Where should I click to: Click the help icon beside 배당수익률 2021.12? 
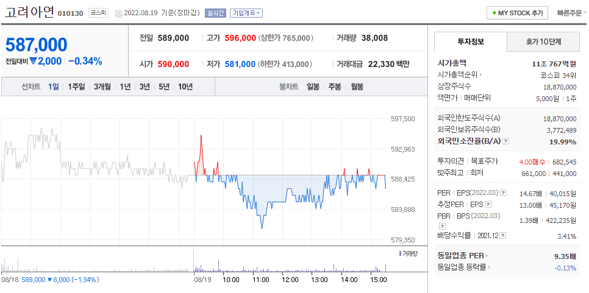pyautogui.click(x=502, y=236)
